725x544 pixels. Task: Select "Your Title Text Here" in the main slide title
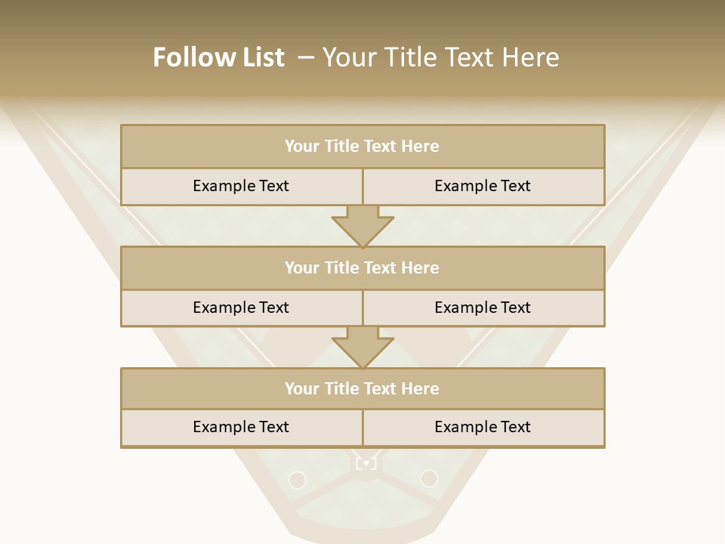(441, 57)
